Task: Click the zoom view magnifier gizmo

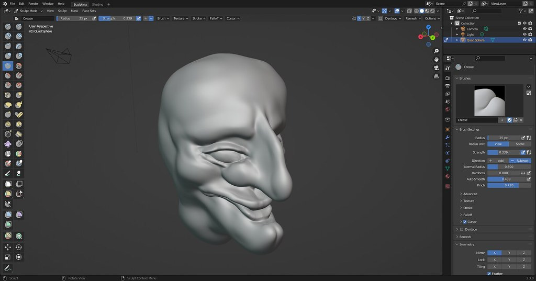Action: pos(437,51)
